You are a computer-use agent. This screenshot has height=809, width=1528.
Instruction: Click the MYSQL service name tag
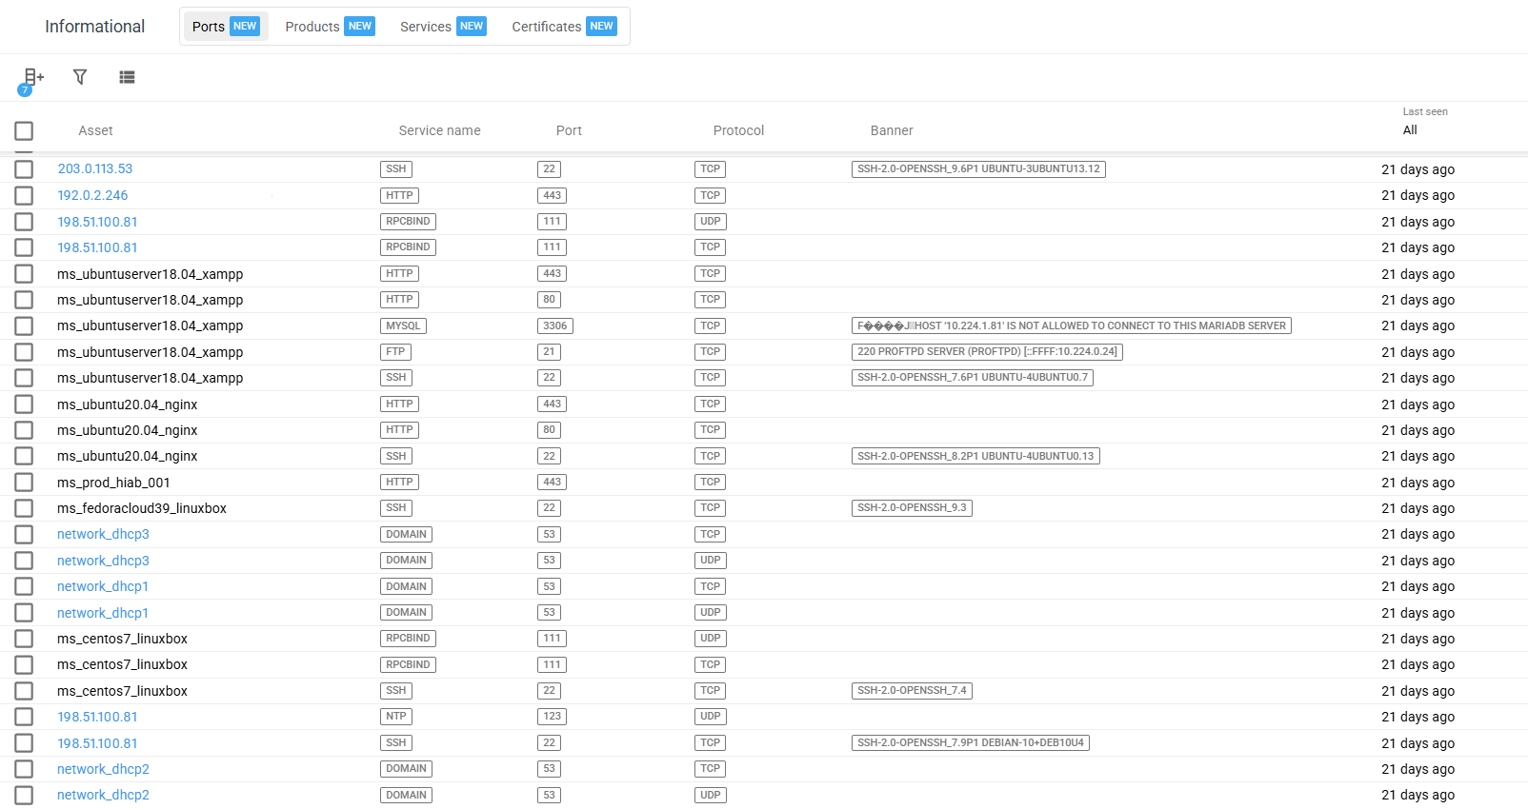[403, 326]
